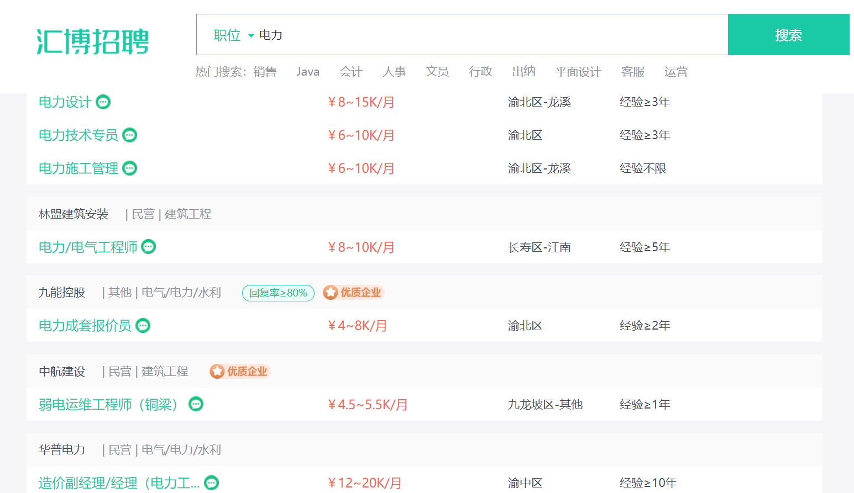Select hot search term 会计
Screen dimensions: 854x493
(x=351, y=72)
